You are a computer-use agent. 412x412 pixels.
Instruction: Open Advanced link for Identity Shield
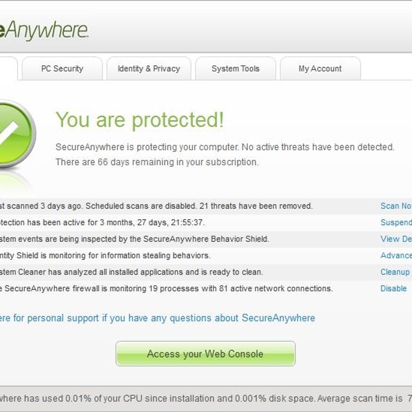(x=396, y=255)
